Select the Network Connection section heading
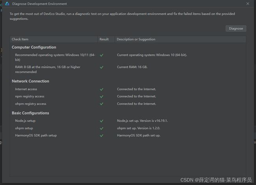This screenshot has height=185, width=256. (x=30, y=81)
